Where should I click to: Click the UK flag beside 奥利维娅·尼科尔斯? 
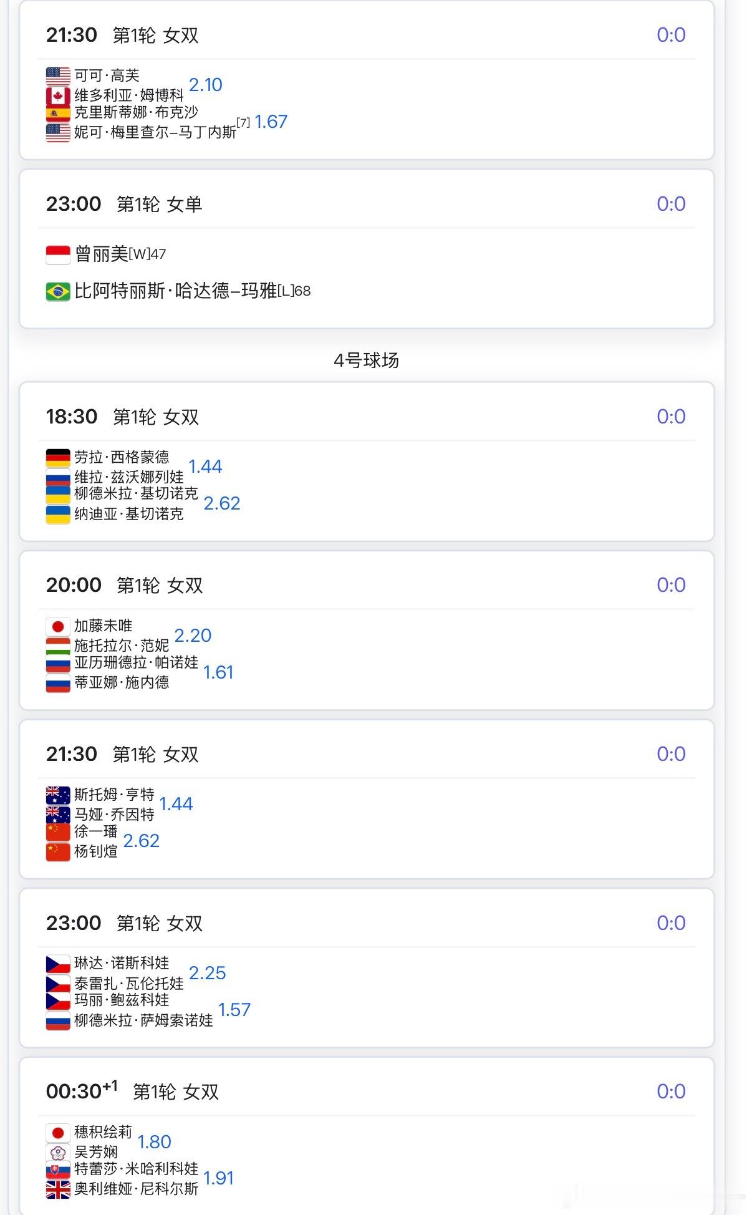click(x=58, y=1189)
